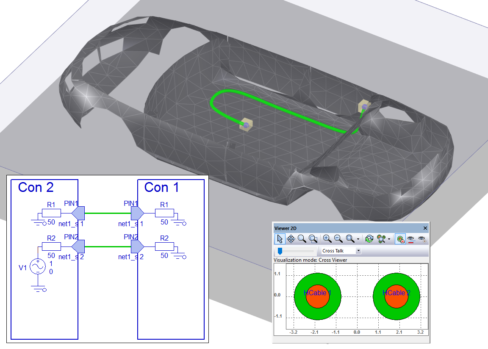Select the magnifier zoom tool
488x349 pixels.
point(302,239)
